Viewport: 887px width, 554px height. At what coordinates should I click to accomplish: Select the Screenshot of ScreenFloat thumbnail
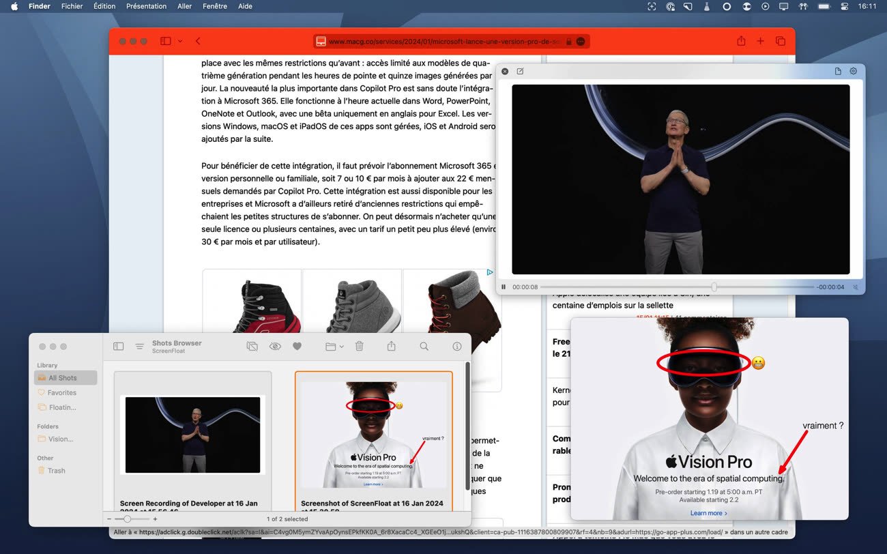pyautogui.click(x=374, y=435)
